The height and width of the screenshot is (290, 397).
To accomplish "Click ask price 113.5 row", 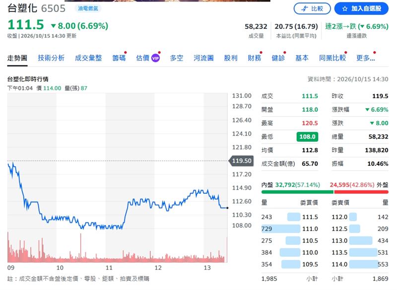I will click(x=360, y=252).
